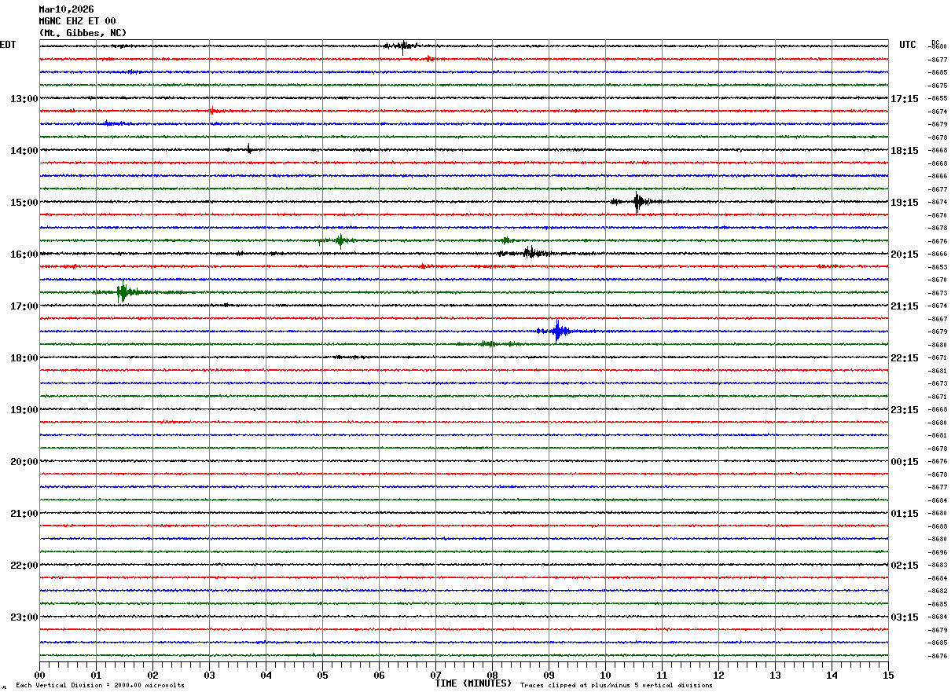Click the blue seismic burst near minute 9
The height and width of the screenshot is (696, 951).
click(x=558, y=331)
